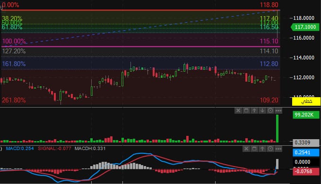Screen dimensions: 321x184
Task: Open MACD indicator settings gear
Action: coord(270,149)
